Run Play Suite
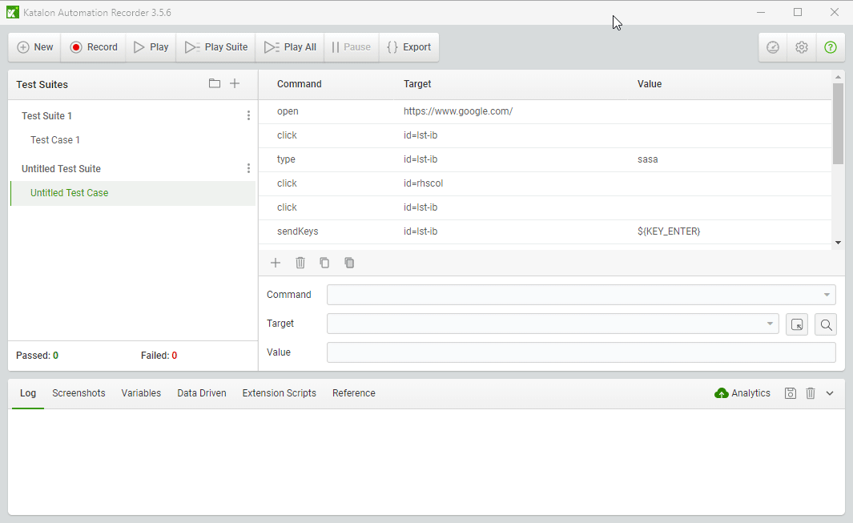The width and height of the screenshot is (853, 523). 216,47
